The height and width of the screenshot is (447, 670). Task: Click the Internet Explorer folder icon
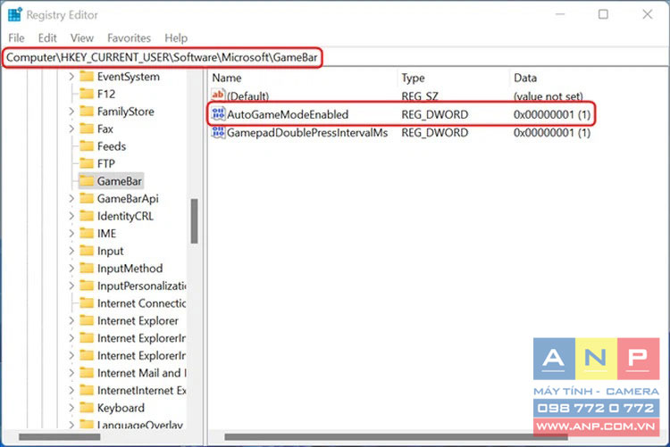(87, 320)
